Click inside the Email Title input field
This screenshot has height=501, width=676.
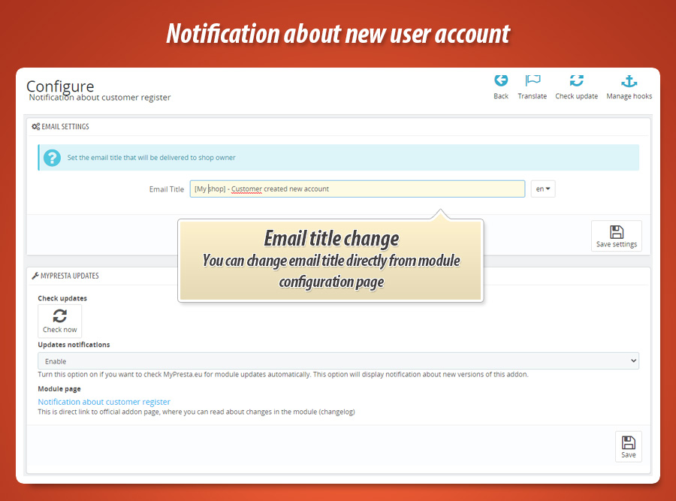[357, 189]
